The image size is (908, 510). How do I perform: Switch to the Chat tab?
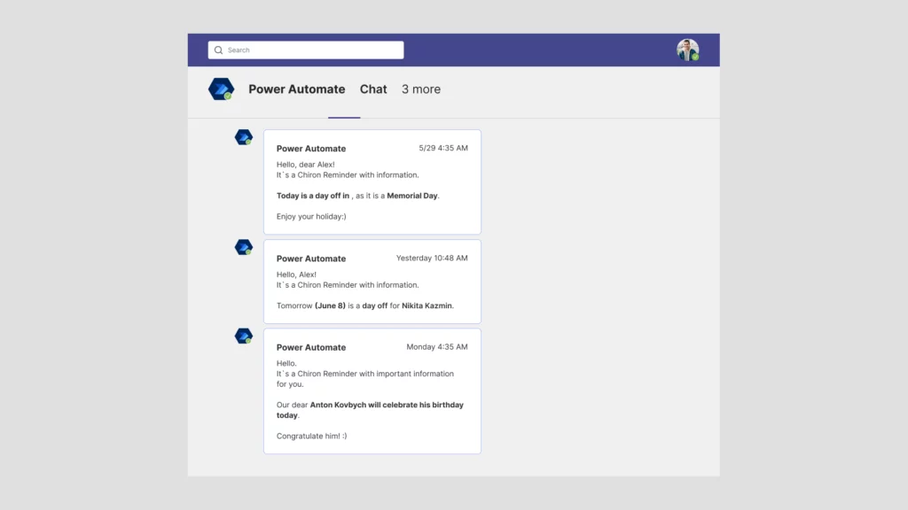[373, 89]
